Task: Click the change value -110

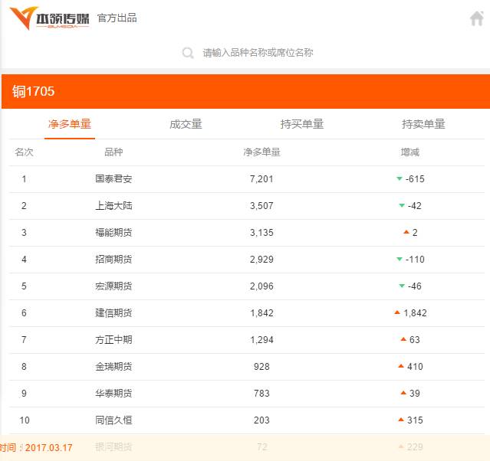Action: tap(415, 260)
